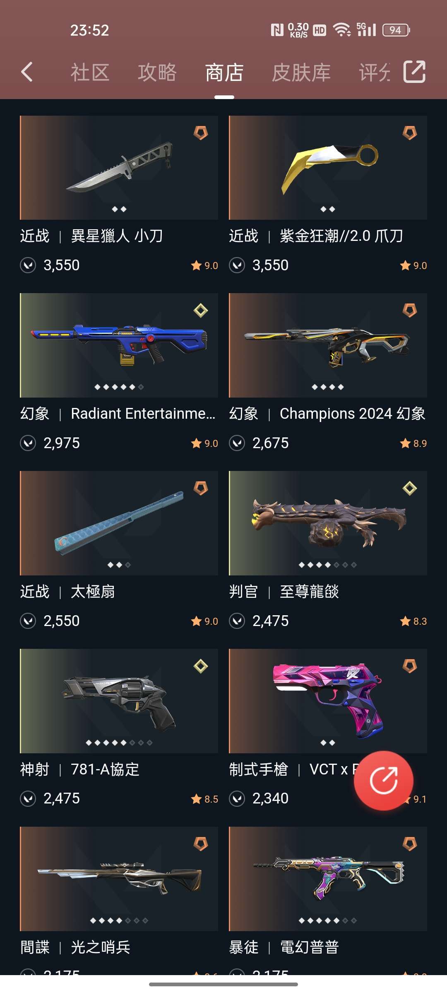Switch to the 攻略 tab
This screenshot has height=995, width=447.
157,73
